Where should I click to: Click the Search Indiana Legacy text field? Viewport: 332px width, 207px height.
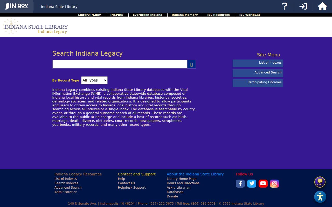pos(120,64)
